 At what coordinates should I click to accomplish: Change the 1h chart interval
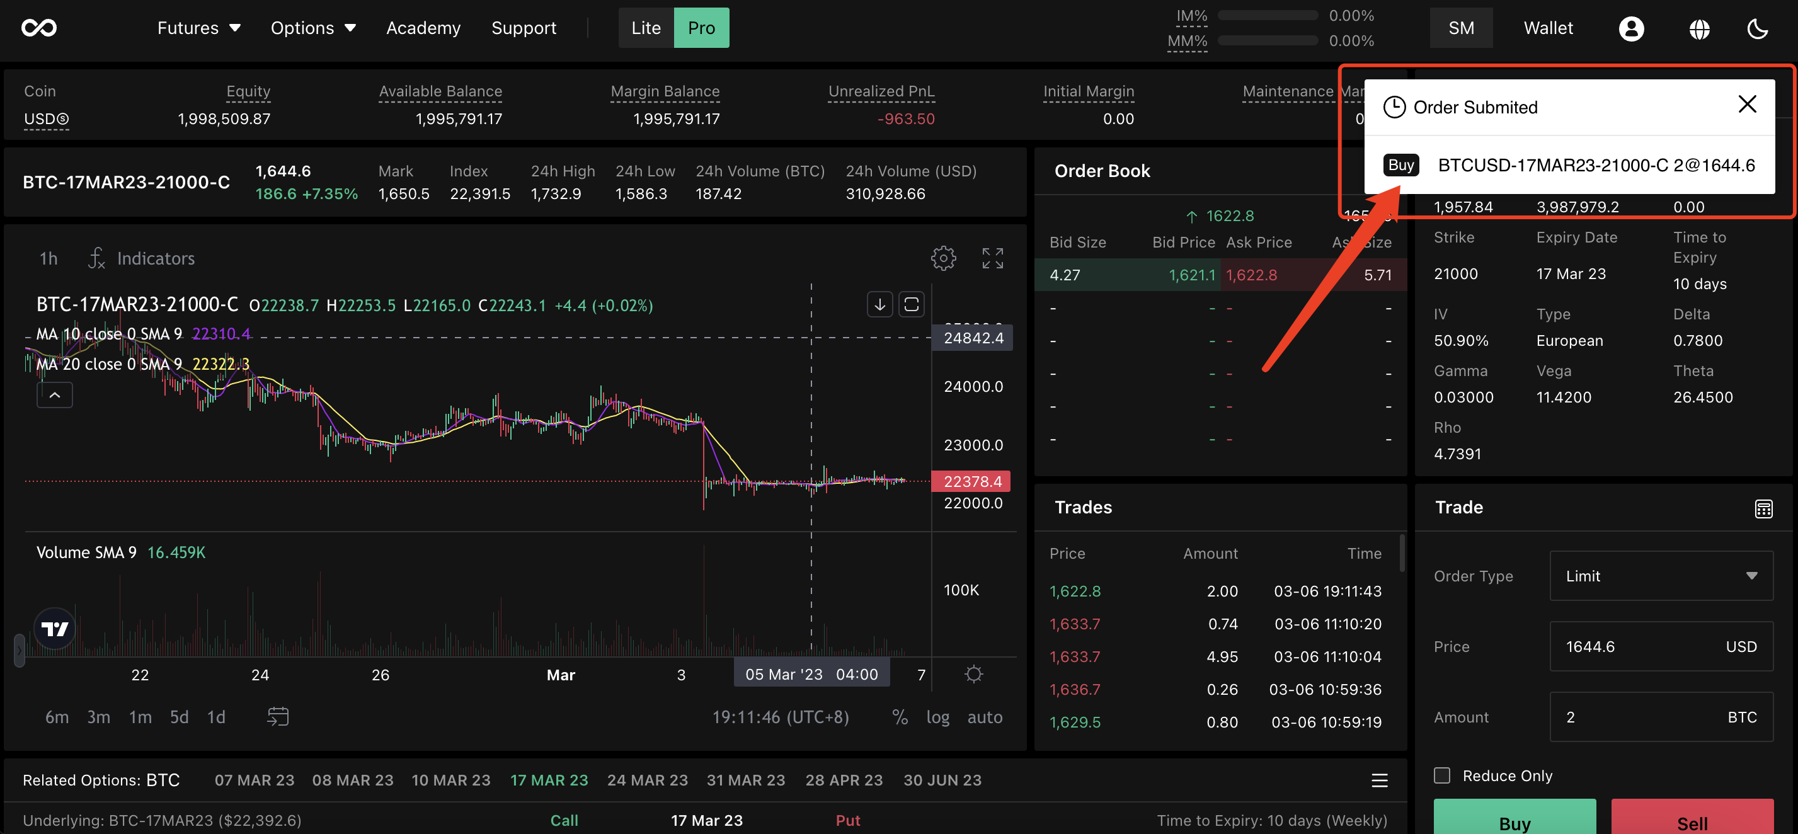pos(48,258)
